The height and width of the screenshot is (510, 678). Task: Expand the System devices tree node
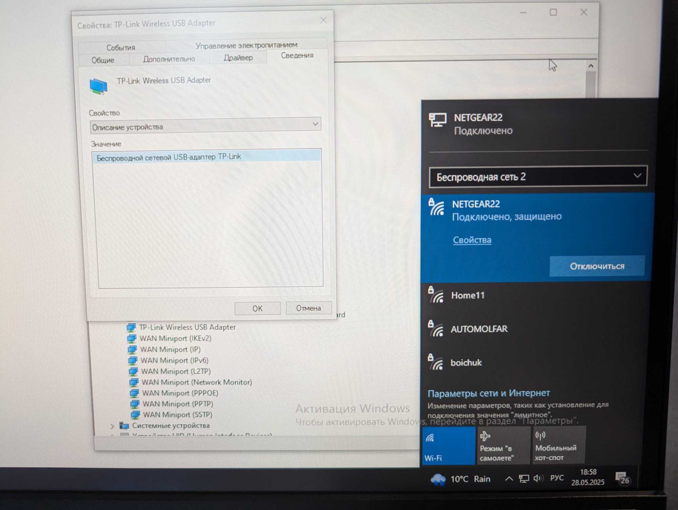point(112,426)
